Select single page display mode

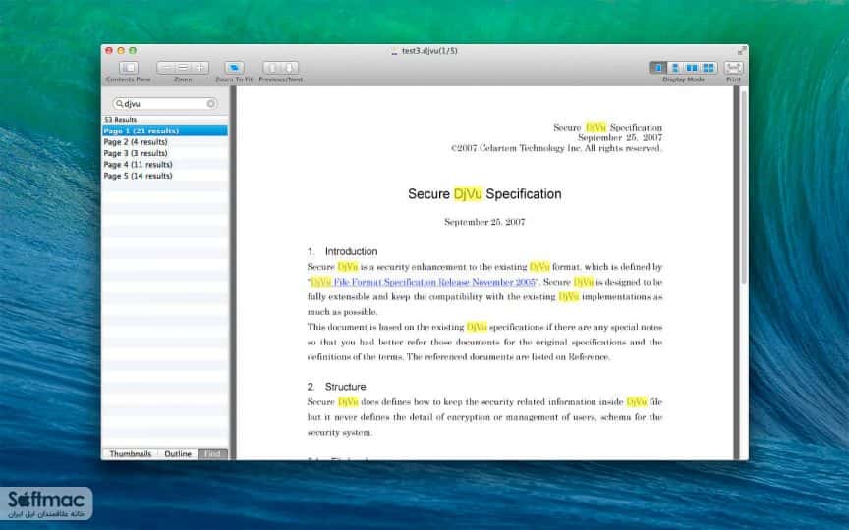tap(657, 68)
